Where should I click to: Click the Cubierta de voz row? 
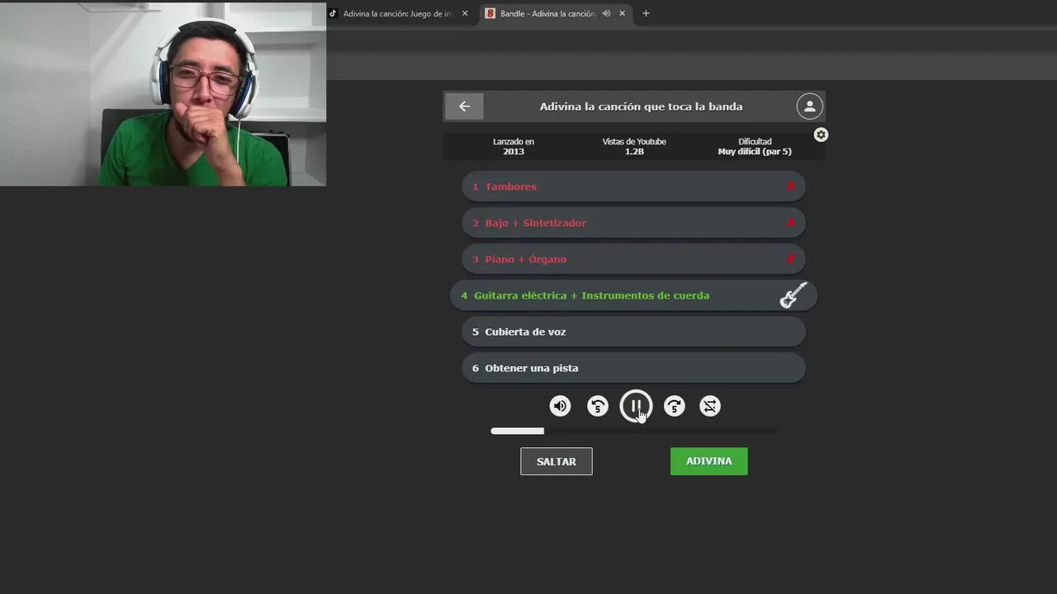tap(633, 332)
